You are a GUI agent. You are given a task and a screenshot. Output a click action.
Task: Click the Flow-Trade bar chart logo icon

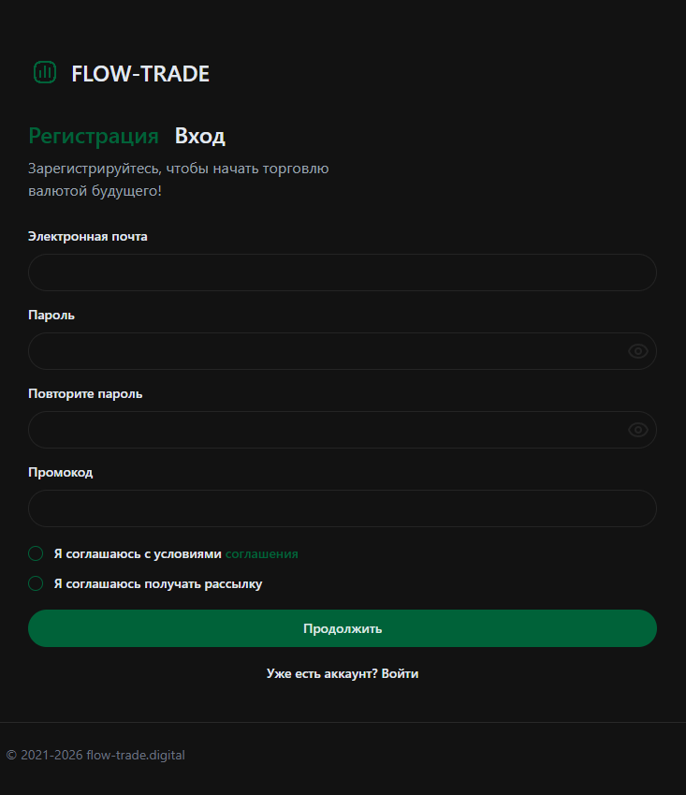coord(45,72)
